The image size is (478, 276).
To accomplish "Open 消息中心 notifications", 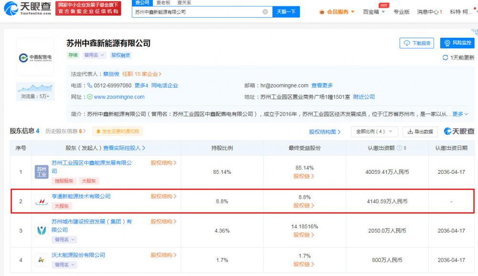I will pos(430,12).
